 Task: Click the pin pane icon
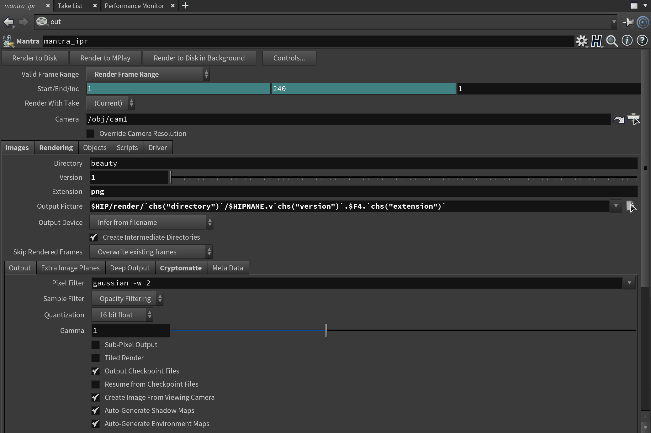(628, 22)
